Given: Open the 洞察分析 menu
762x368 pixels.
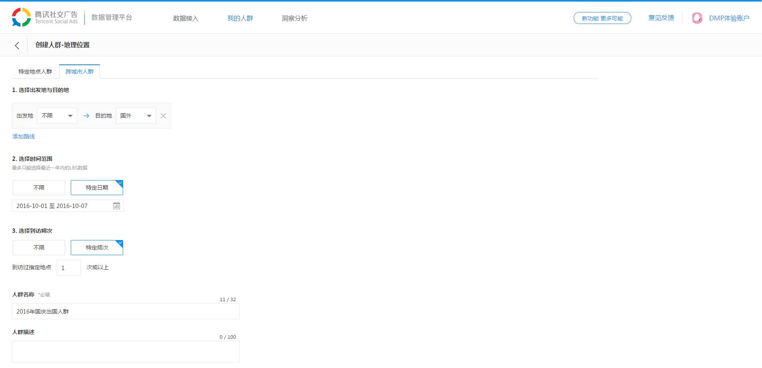Looking at the screenshot, I should point(295,18).
